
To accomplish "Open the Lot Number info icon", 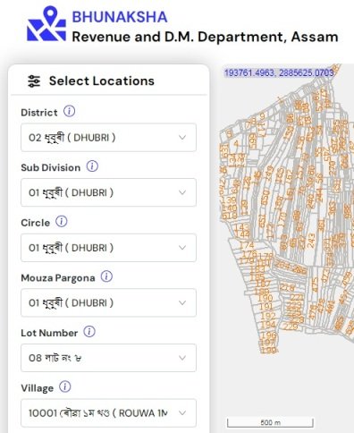I will tap(89, 332).
